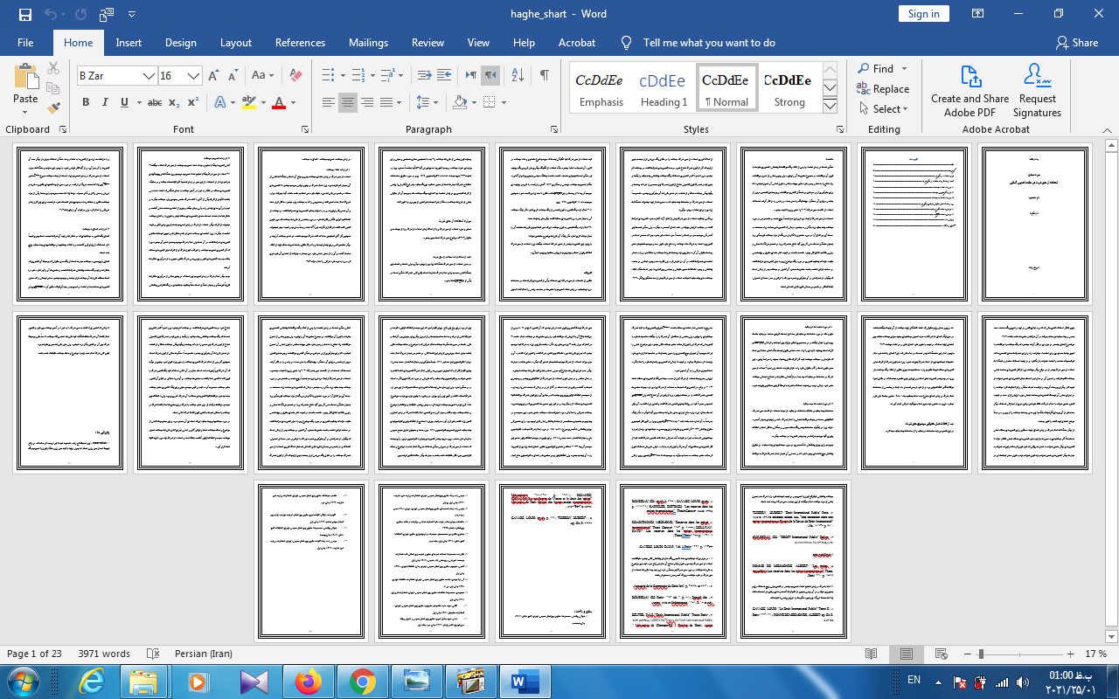Click the Sign in button
The height and width of the screenshot is (699, 1119).
click(x=923, y=14)
